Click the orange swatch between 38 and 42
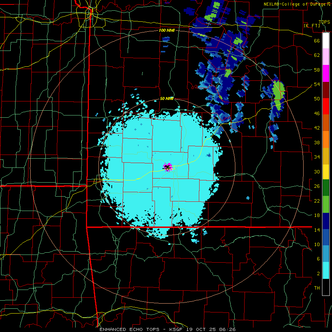This screenshot has height=332, width=332. tap(326, 139)
